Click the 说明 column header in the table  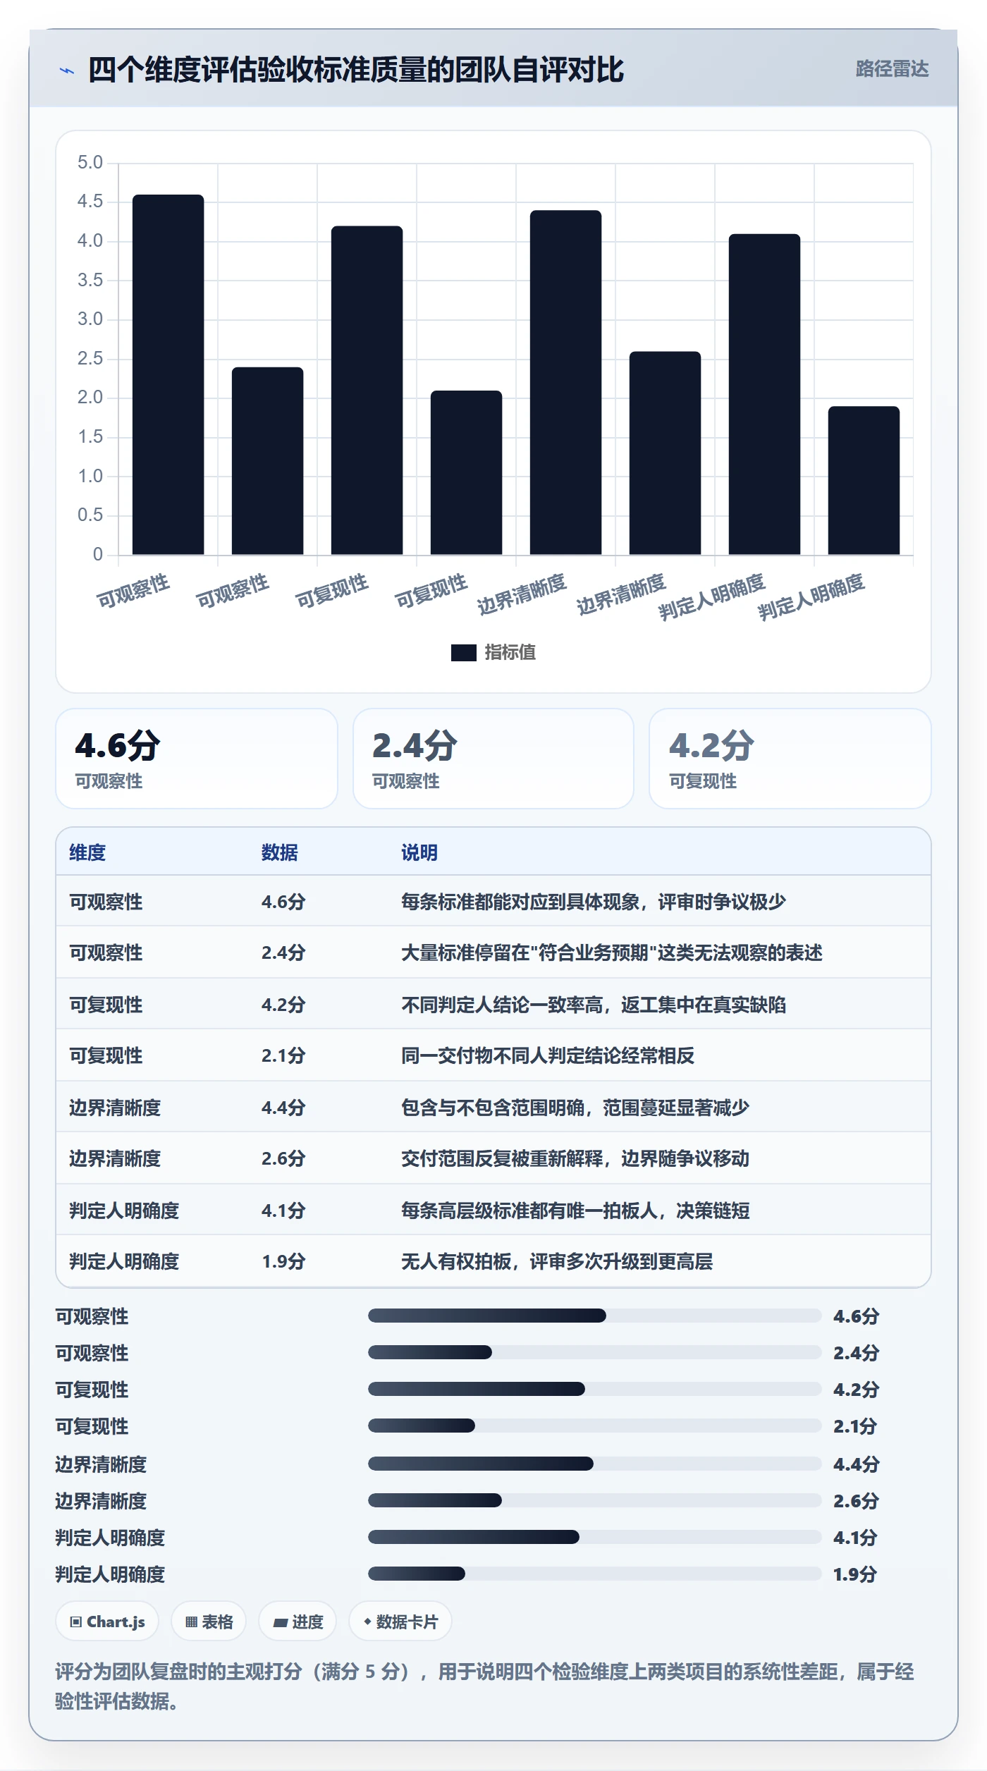coord(419,852)
